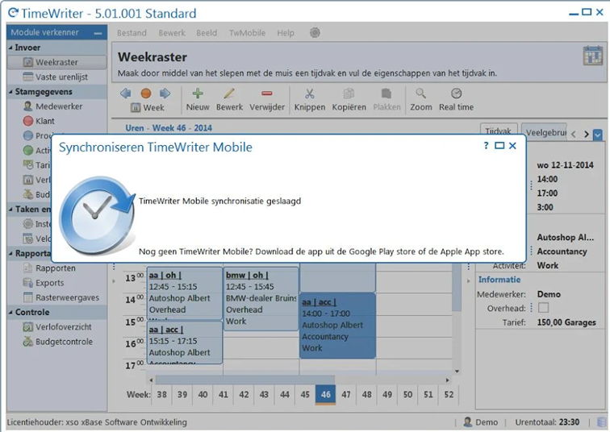The image size is (610, 432).
Task: Open the Bestand menu
Action: tap(132, 33)
